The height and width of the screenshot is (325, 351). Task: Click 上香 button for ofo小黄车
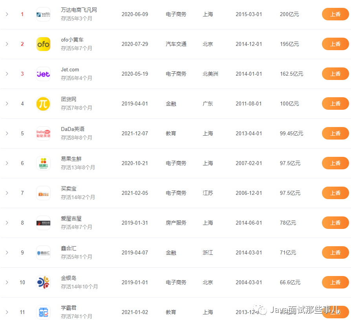pyautogui.click(x=335, y=44)
